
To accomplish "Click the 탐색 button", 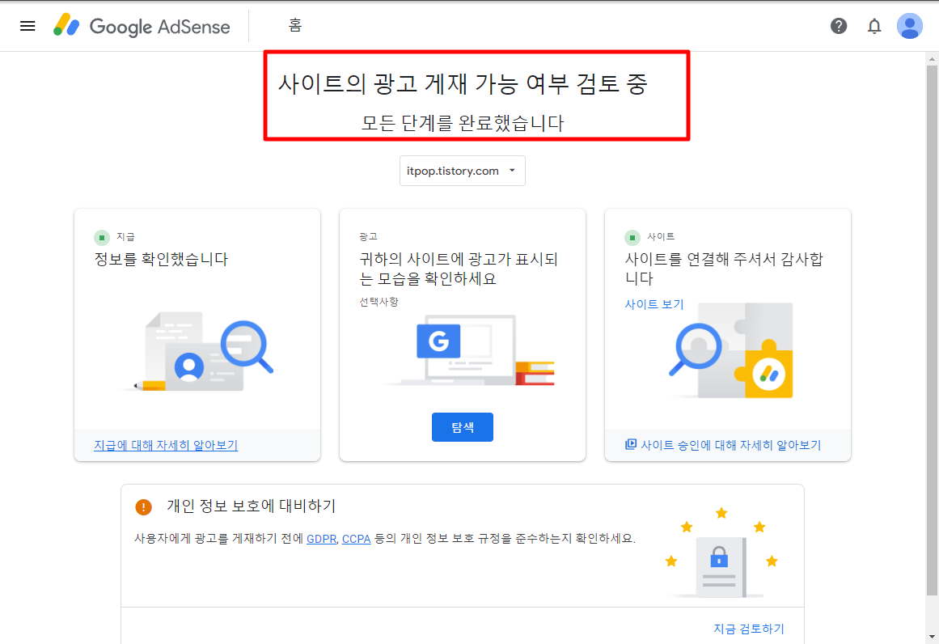I will (x=463, y=427).
